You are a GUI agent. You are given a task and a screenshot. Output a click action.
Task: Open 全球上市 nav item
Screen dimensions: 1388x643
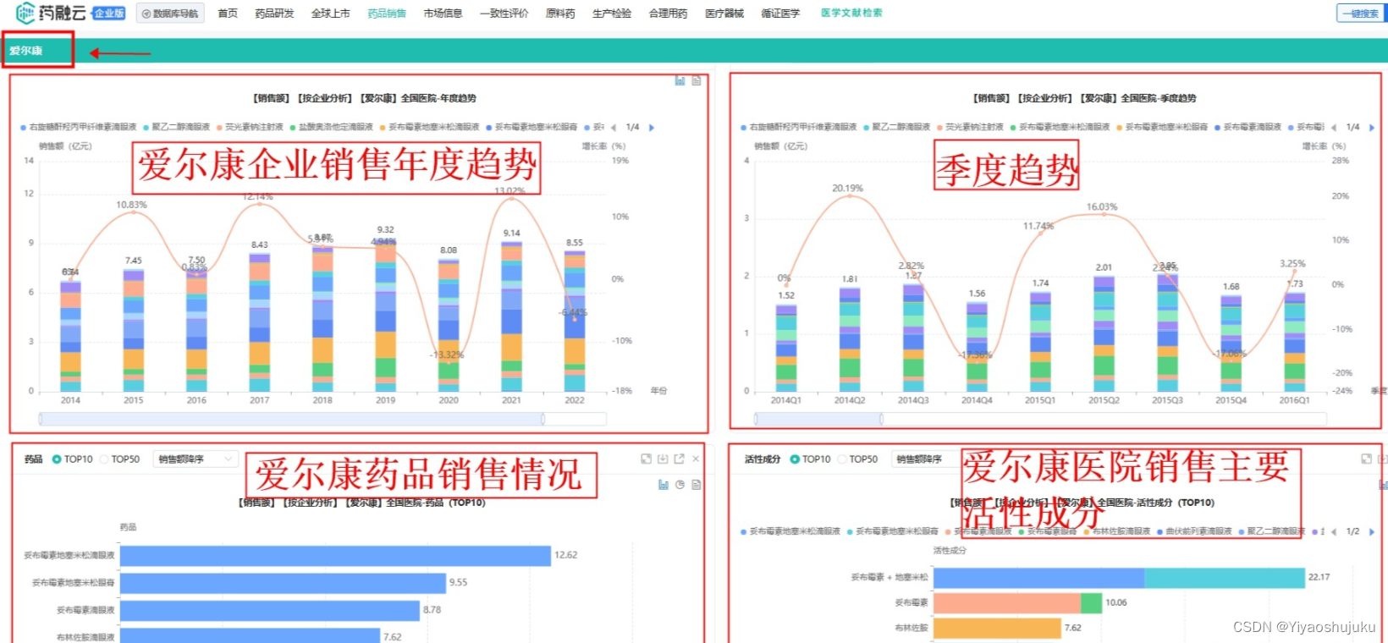(x=330, y=14)
